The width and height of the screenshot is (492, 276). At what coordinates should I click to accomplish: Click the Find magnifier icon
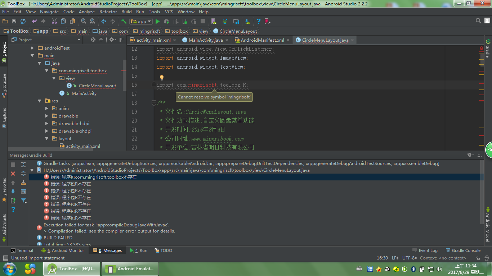(84, 22)
